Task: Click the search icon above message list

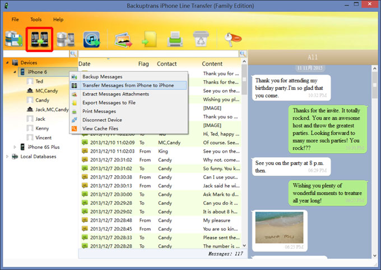Action: [x=243, y=54]
